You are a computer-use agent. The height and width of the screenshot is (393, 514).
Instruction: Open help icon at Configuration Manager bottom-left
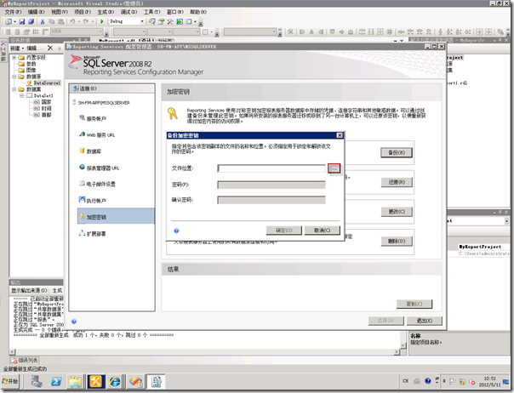click(74, 322)
